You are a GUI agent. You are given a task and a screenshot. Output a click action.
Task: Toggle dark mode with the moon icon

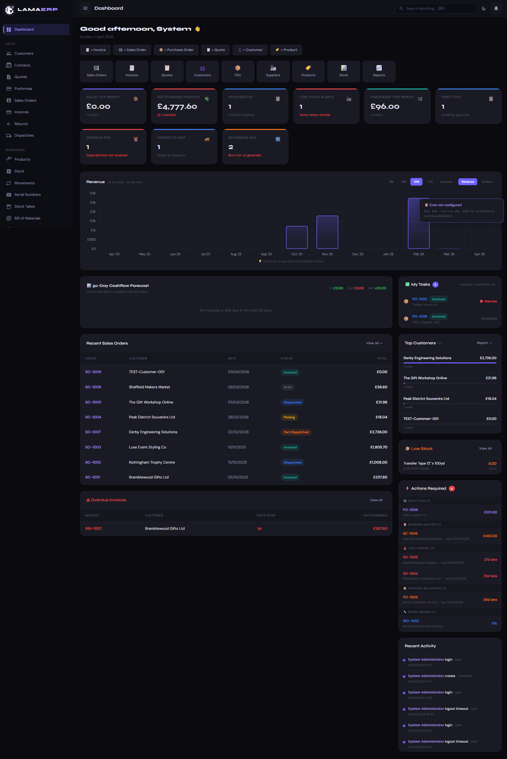[484, 8]
